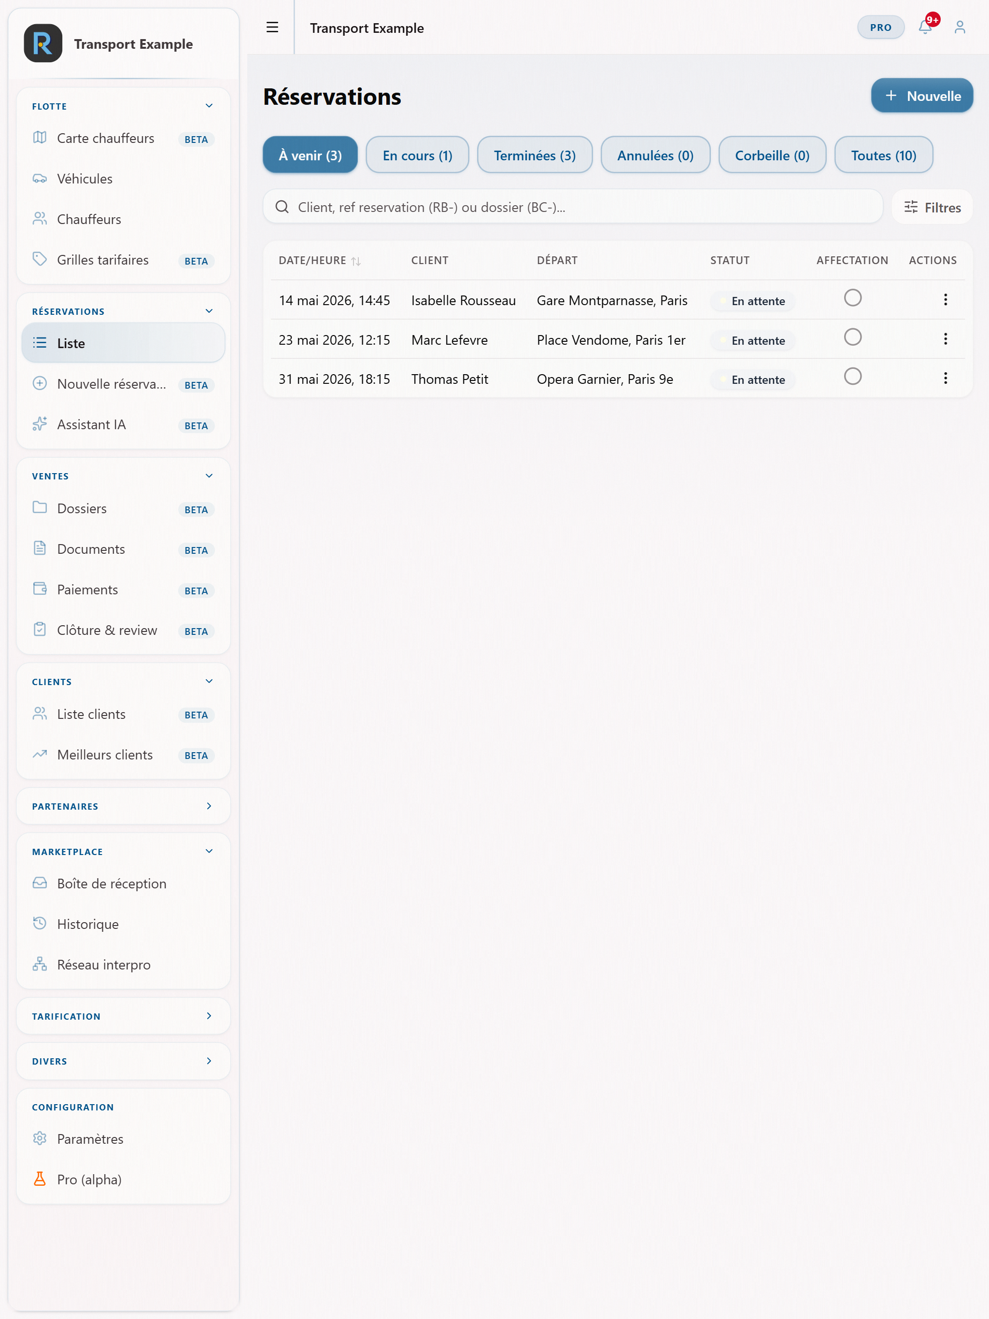Screen dimensions: 989x1319
Task: Focus the reservation search field
Action: (573, 207)
